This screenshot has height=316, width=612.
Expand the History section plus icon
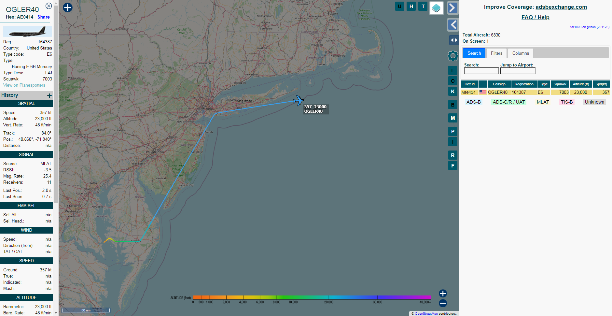click(49, 95)
